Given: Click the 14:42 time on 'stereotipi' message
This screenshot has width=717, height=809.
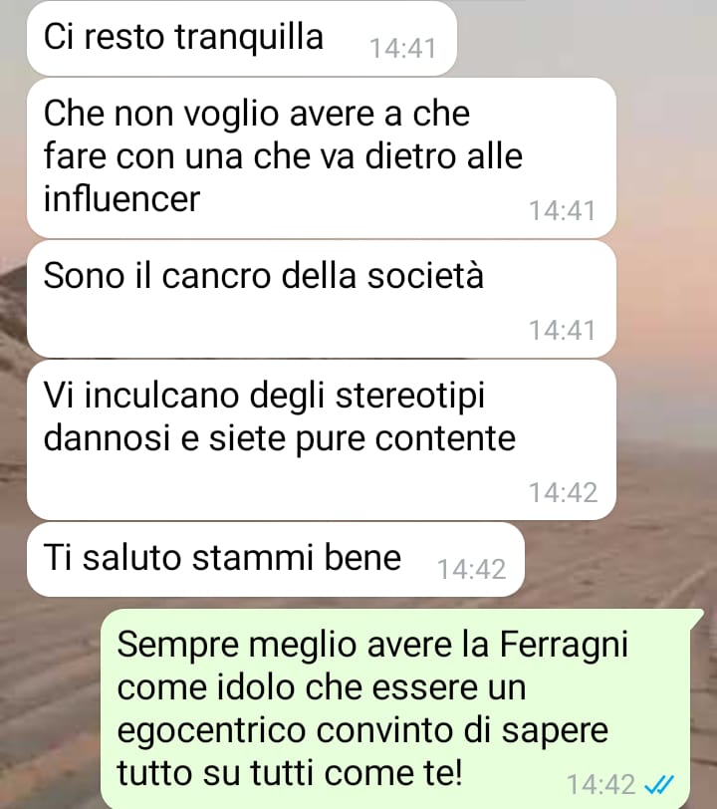Looking at the screenshot, I should point(564,493).
